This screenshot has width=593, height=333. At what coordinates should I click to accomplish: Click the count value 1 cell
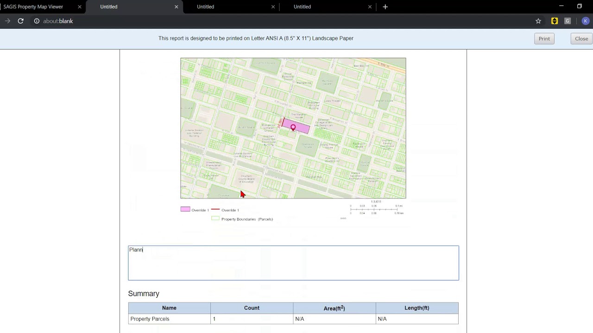pyautogui.click(x=252, y=319)
